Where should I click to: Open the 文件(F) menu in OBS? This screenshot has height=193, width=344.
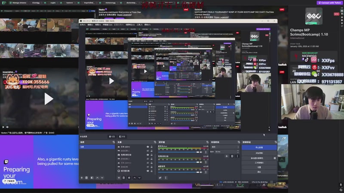(83, 25)
